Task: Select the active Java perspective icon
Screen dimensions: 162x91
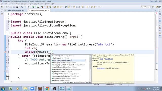Action: (160, 7)
